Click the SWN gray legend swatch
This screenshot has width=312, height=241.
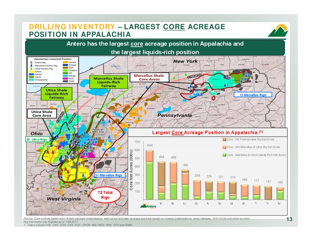pos(66,81)
